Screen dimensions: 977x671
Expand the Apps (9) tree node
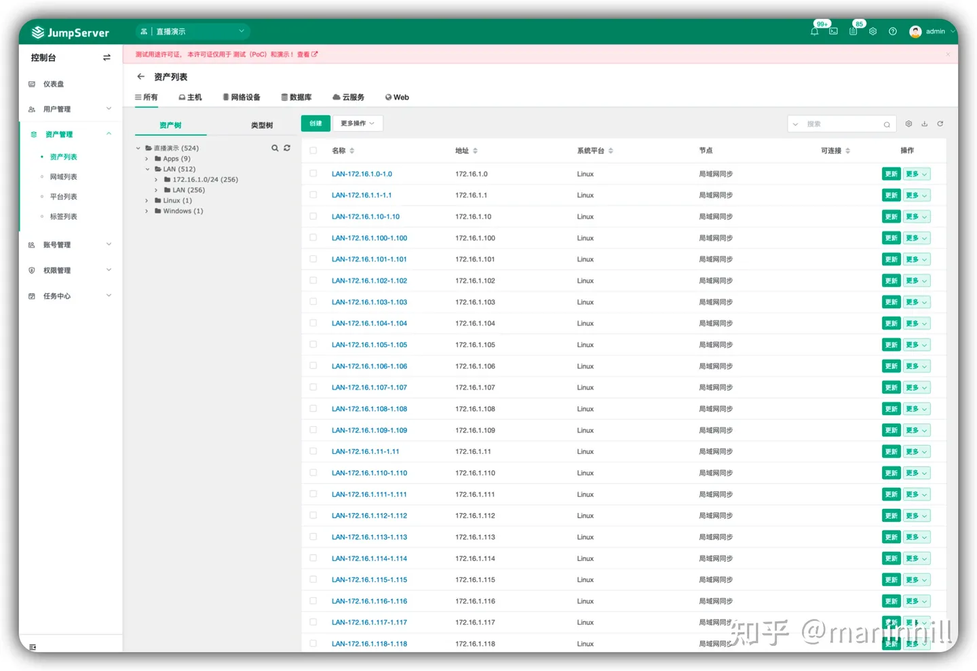coord(147,159)
